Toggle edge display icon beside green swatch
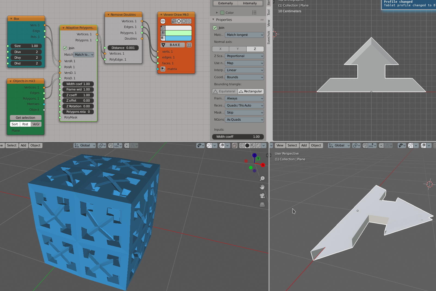This screenshot has height=291, width=436. tap(163, 33)
